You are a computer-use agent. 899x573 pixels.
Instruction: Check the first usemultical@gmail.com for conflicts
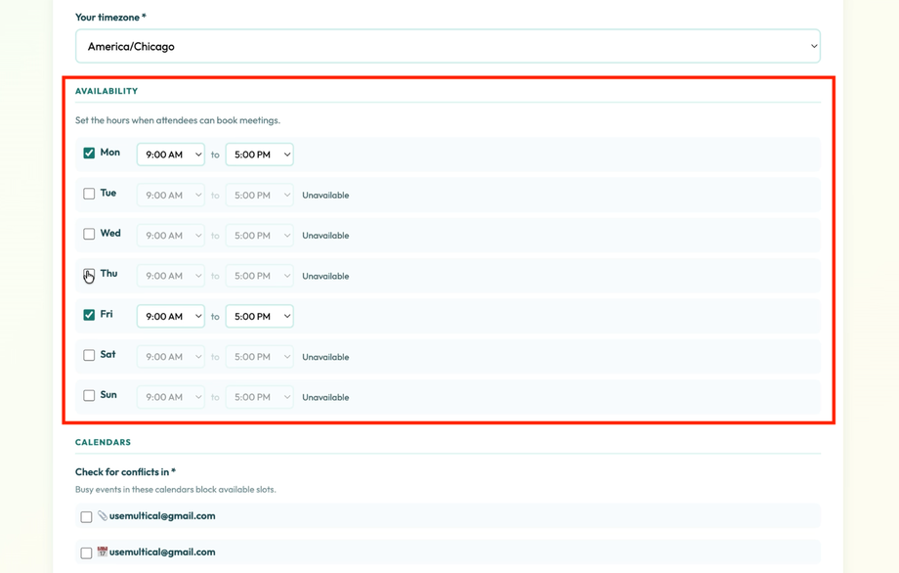click(x=86, y=515)
